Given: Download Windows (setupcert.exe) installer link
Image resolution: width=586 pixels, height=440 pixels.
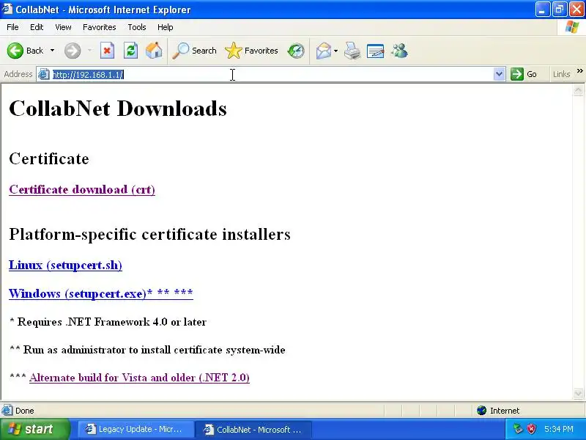Looking at the screenshot, I should [x=101, y=293].
